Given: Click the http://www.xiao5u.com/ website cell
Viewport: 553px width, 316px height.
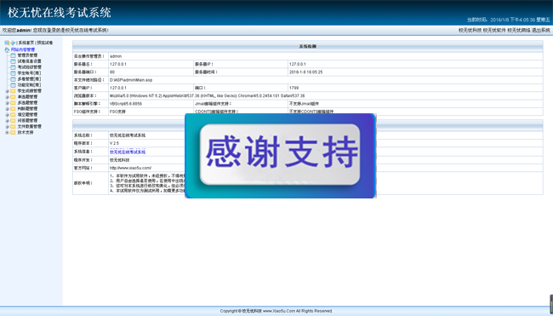Looking at the screenshot, I should [x=130, y=168].
